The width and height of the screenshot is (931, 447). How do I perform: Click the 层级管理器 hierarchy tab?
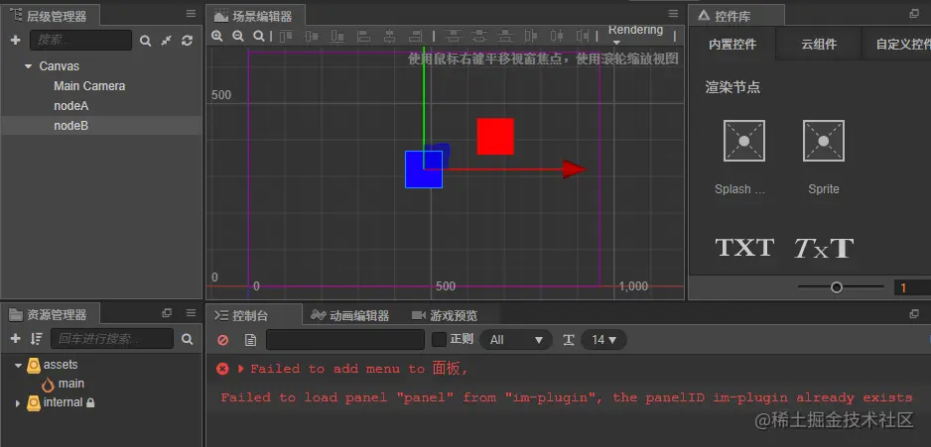coord(50,15)
